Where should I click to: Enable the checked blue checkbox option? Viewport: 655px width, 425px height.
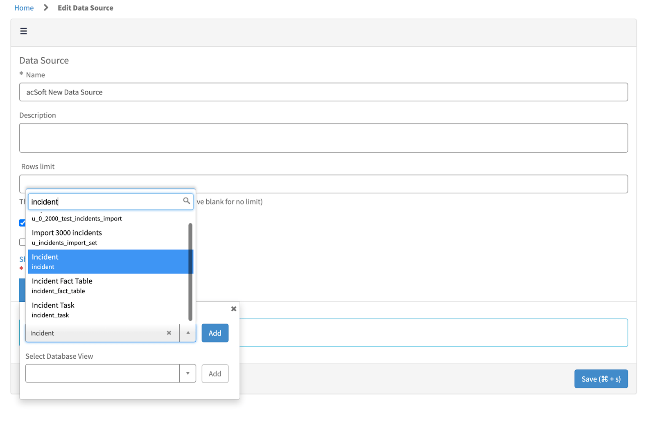point(23,223)
